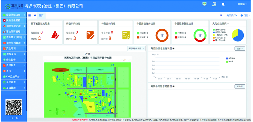This screenshot has height=122, width=253.
Task: Open 待下发整改的隐患 随时报 count link
Action: pos(40,38)
